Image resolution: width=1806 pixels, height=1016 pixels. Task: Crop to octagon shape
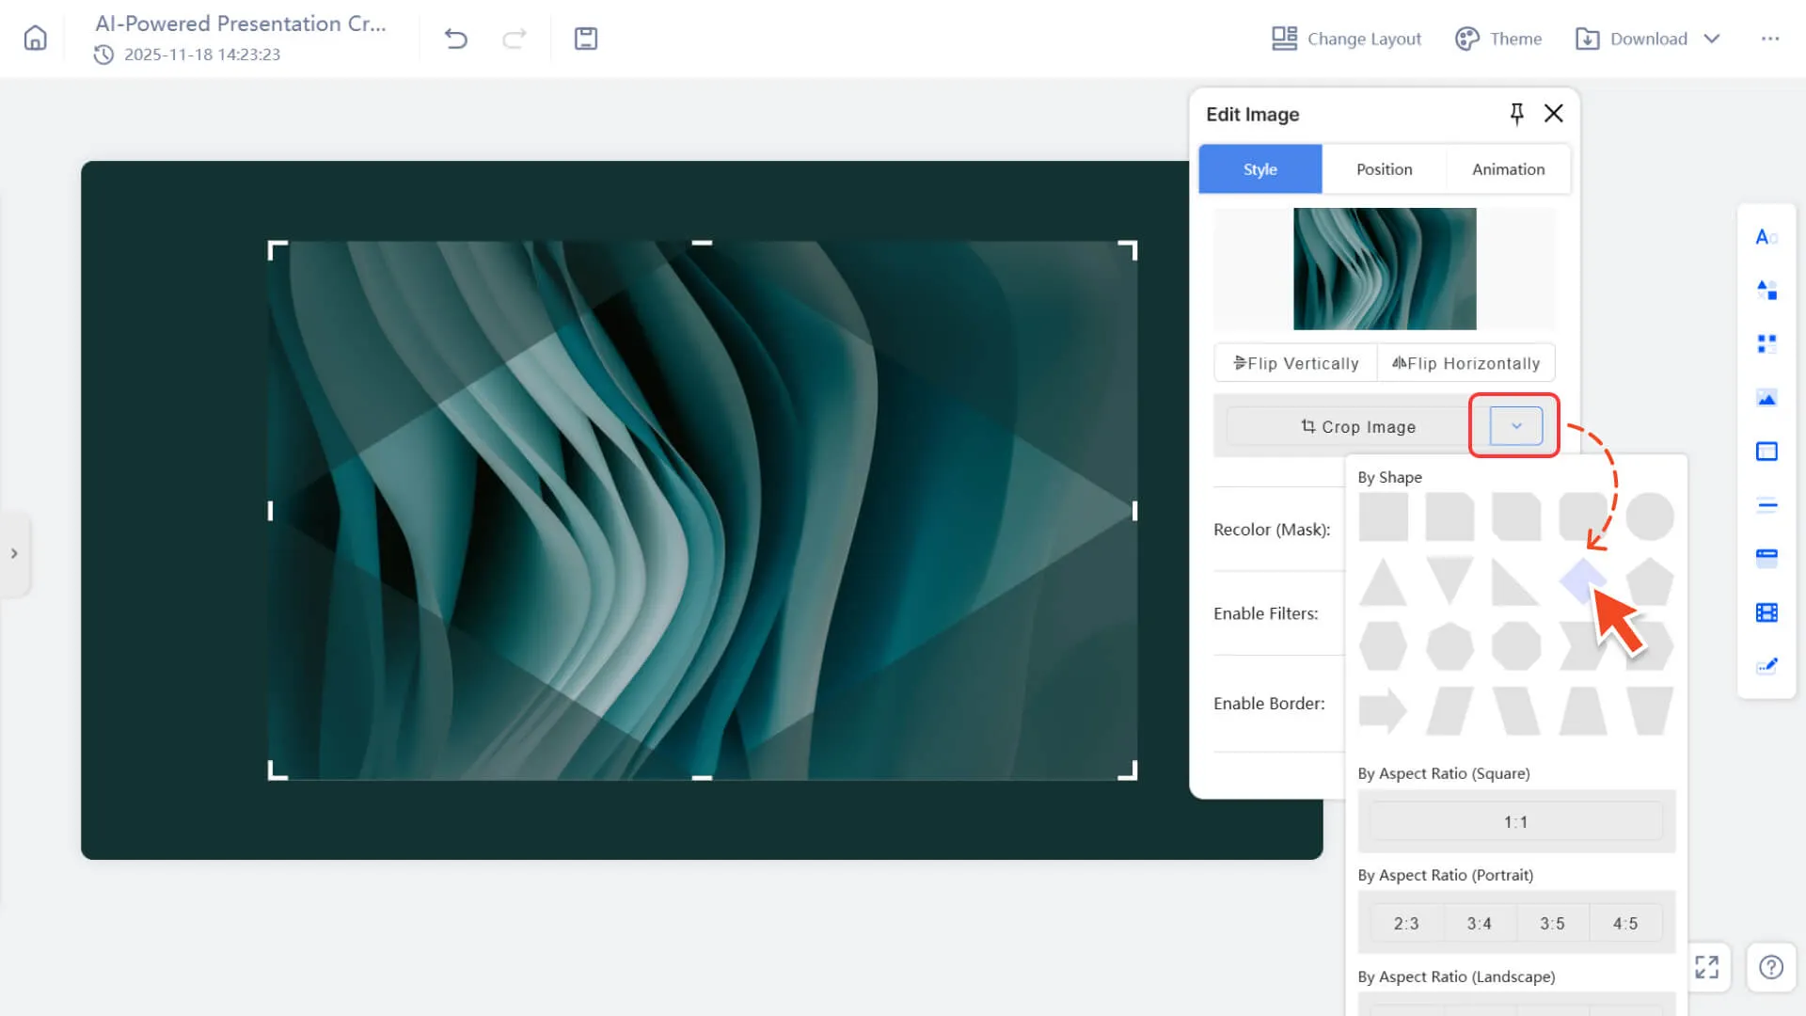tap(1516, 646)
